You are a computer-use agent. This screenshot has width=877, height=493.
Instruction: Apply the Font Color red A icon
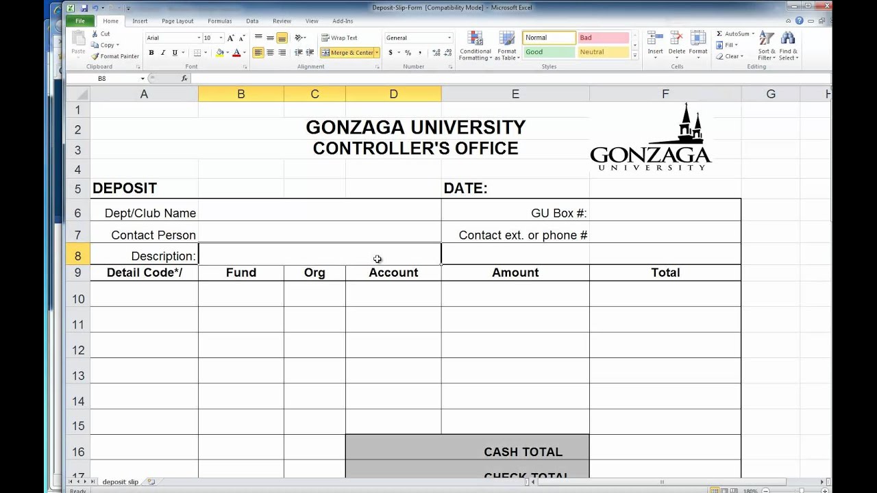236,53
